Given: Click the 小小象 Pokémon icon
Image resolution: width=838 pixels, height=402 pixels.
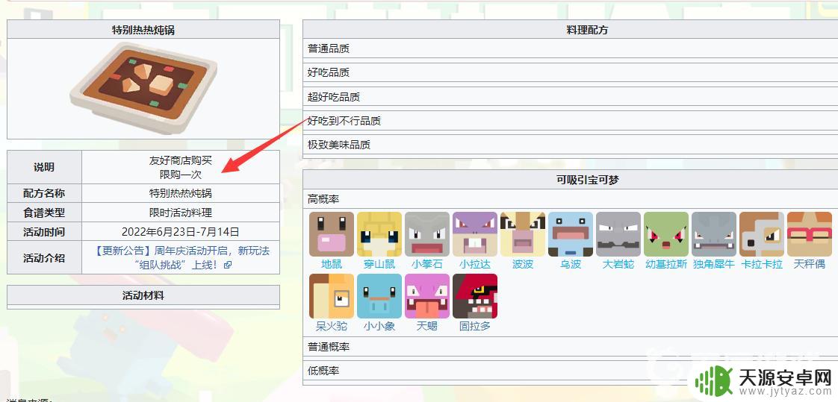Looking at the screenshot, I should coord(379,296).
